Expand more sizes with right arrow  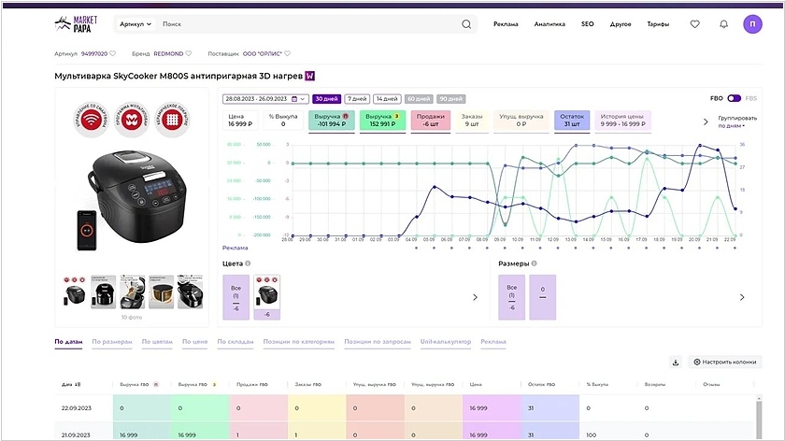(x=742, y=297)
